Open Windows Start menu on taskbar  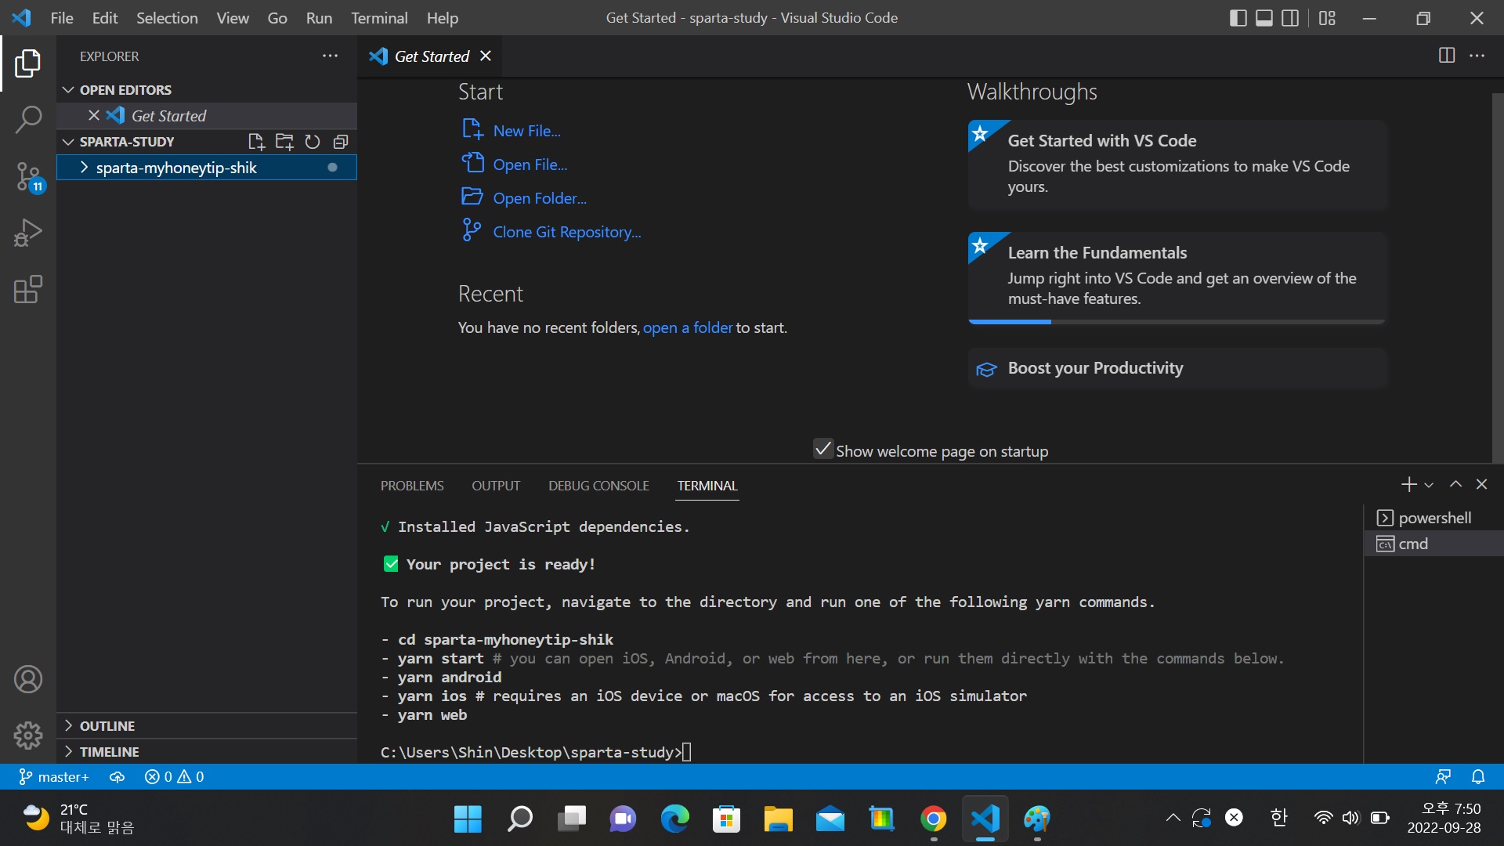pyautogui.click(x=468, y=819)
